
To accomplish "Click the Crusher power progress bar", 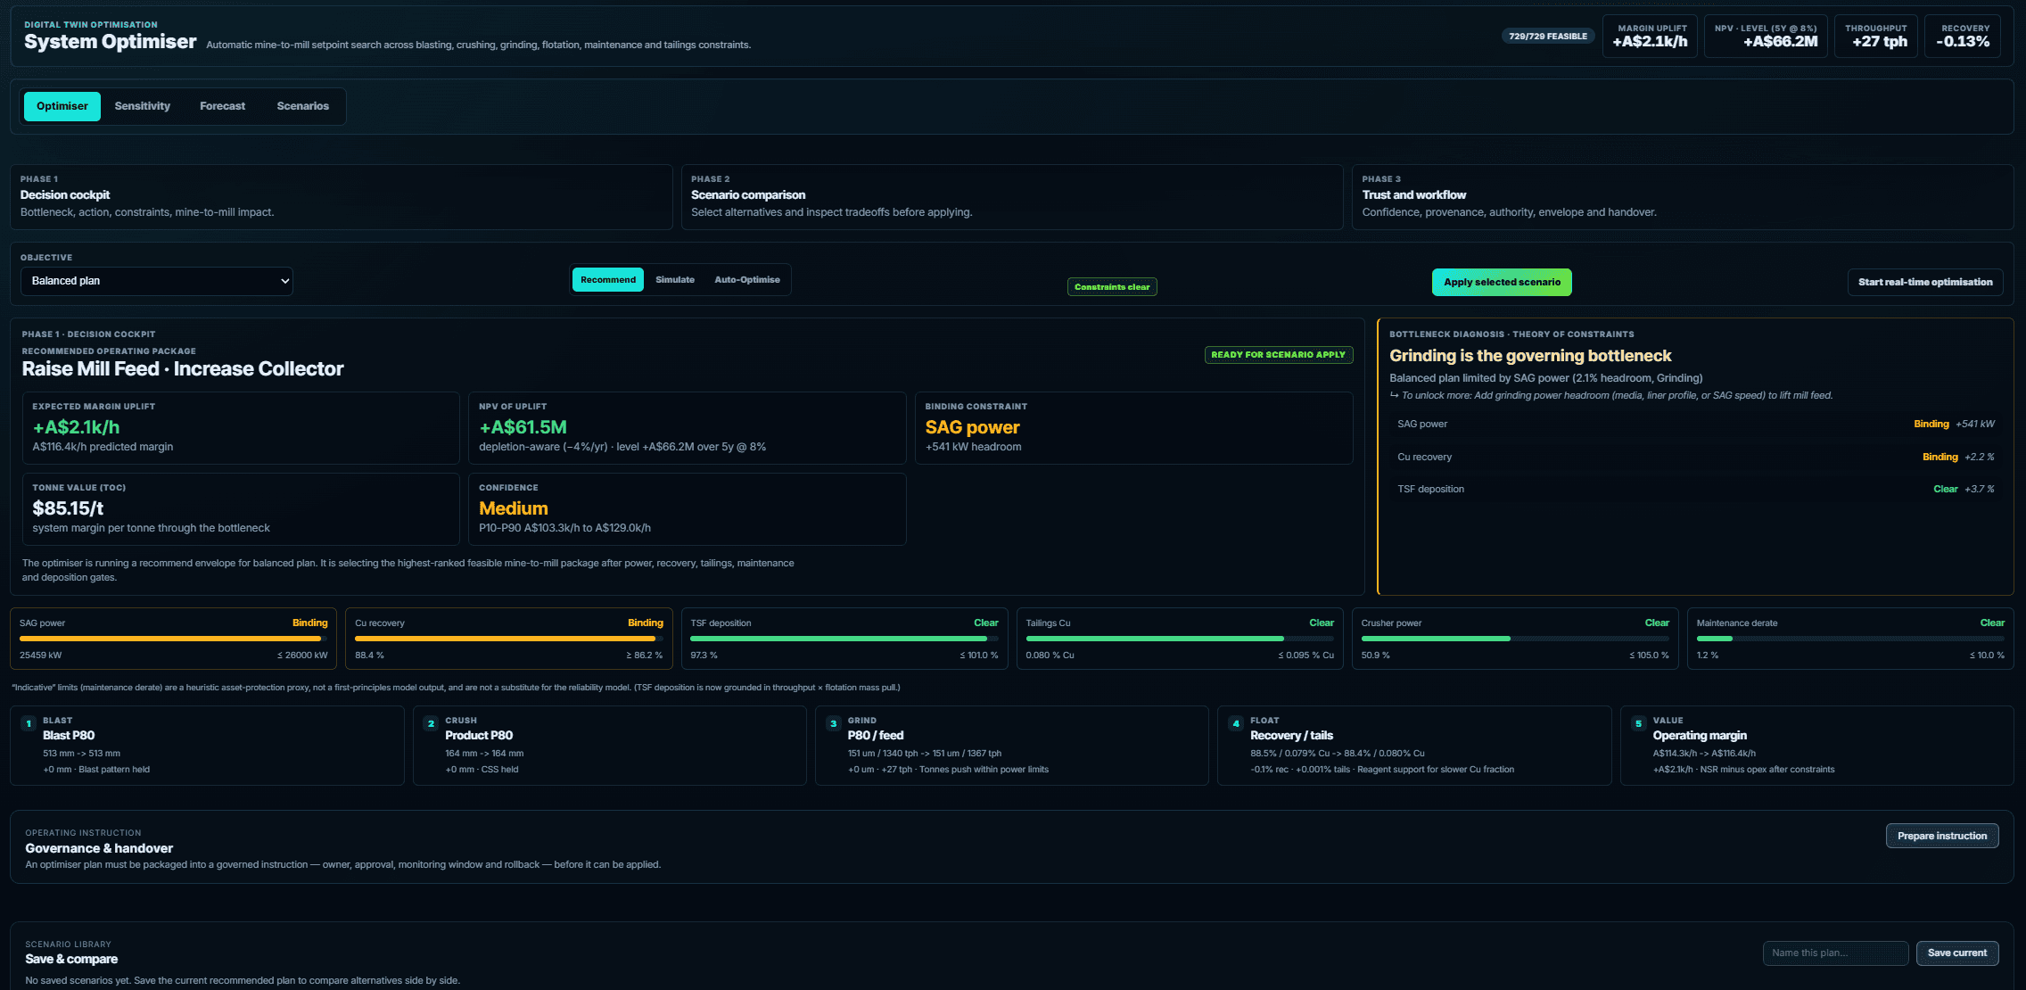I will click(x=1515, y=639).
